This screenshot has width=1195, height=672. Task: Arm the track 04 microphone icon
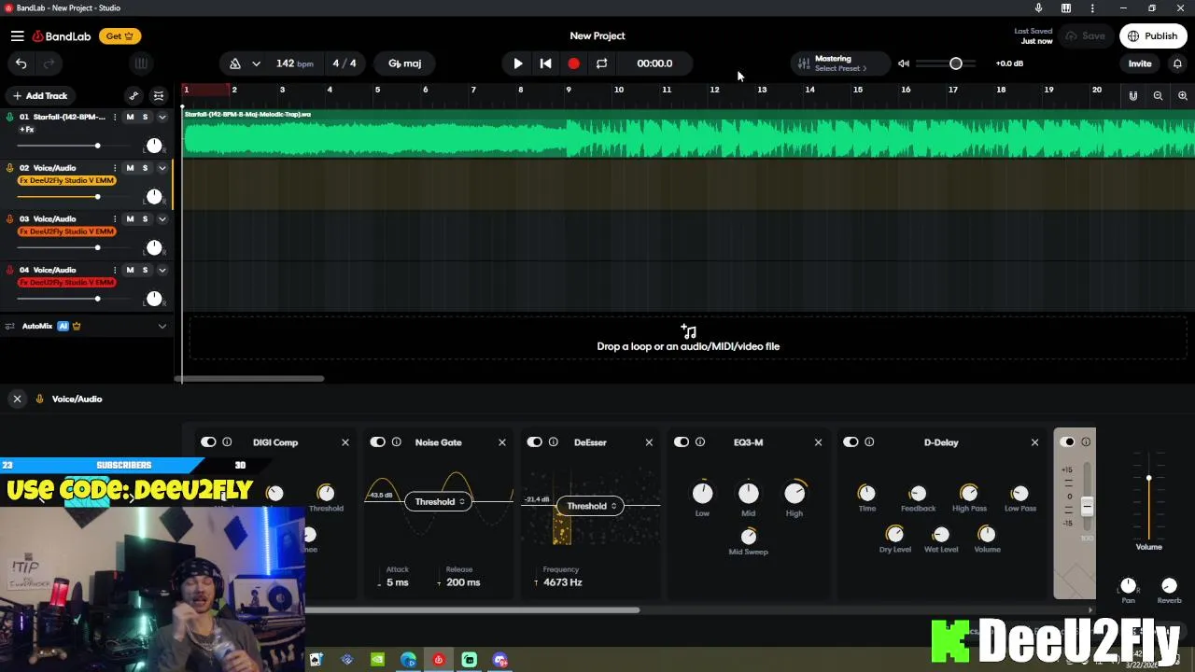pos(10,270)
